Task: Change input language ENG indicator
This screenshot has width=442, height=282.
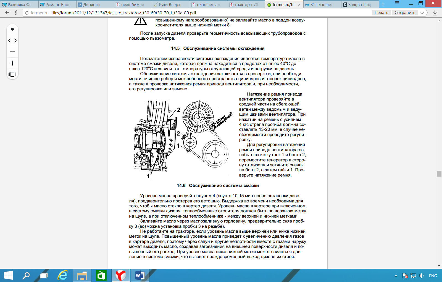Action: tap(433, 276)
